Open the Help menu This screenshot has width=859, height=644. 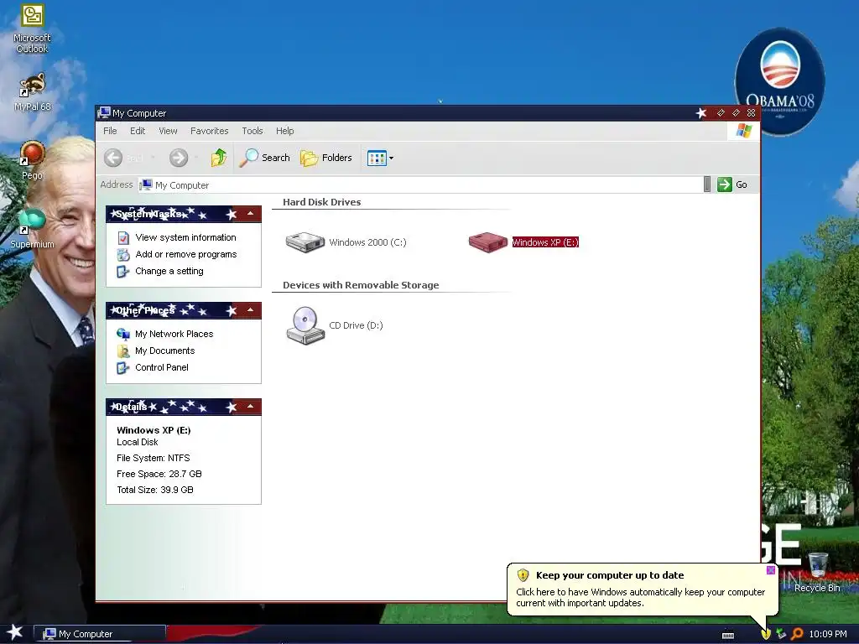(285, 131)
